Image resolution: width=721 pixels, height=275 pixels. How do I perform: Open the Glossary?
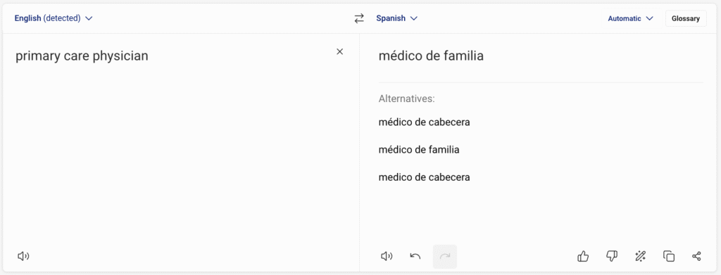click(686, 19)
